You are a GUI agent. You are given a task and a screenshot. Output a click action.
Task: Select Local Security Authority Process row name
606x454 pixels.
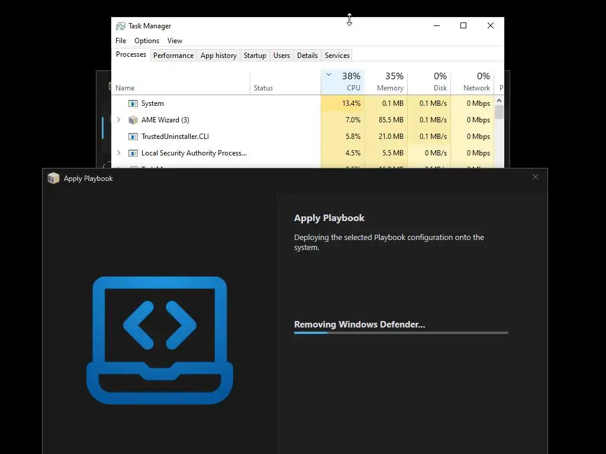coord(194,153)
